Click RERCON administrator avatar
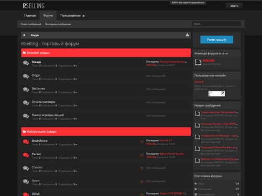Image resolution: width=262 pixels, height=196 pixels. [198, 62]
